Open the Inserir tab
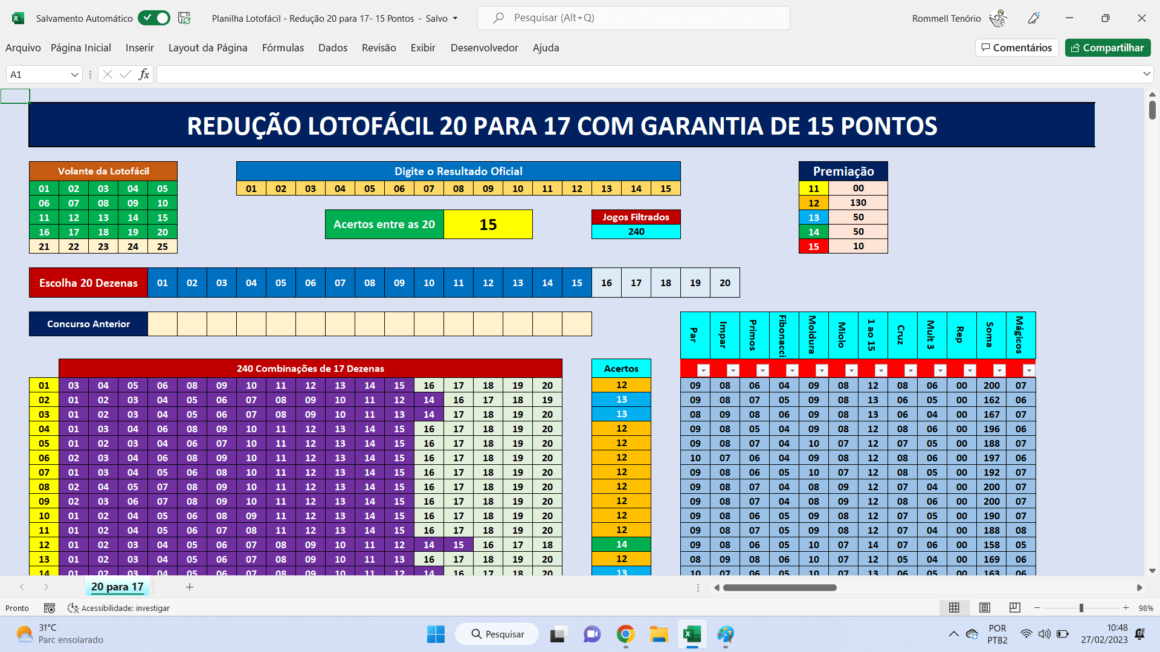The width and height of the screenshot is (1160, 652). [140, 48]
